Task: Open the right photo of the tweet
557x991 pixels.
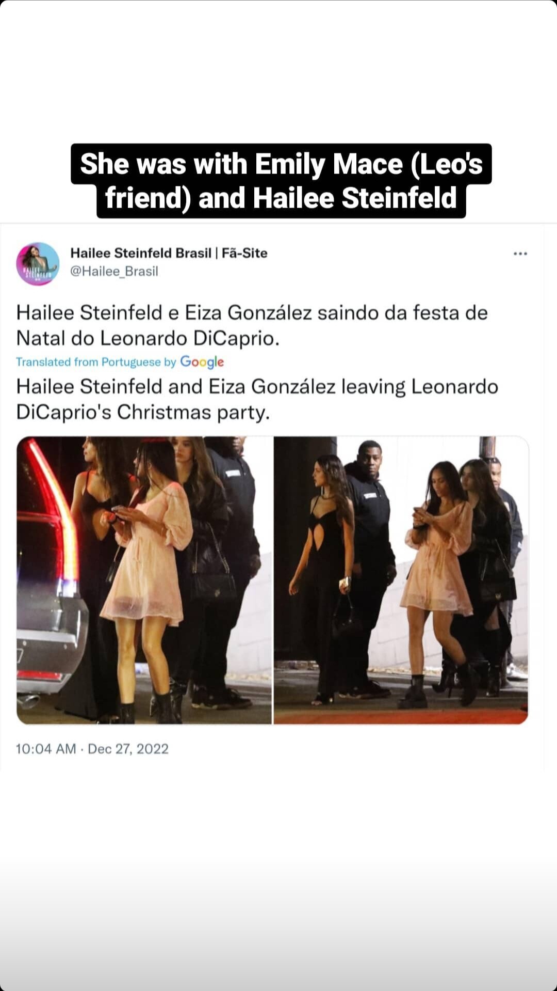Action: point(401,580)
